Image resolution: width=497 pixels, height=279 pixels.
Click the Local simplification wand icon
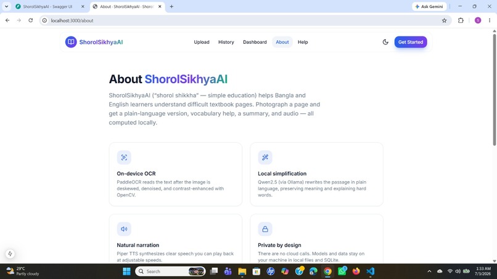(265, 158)
